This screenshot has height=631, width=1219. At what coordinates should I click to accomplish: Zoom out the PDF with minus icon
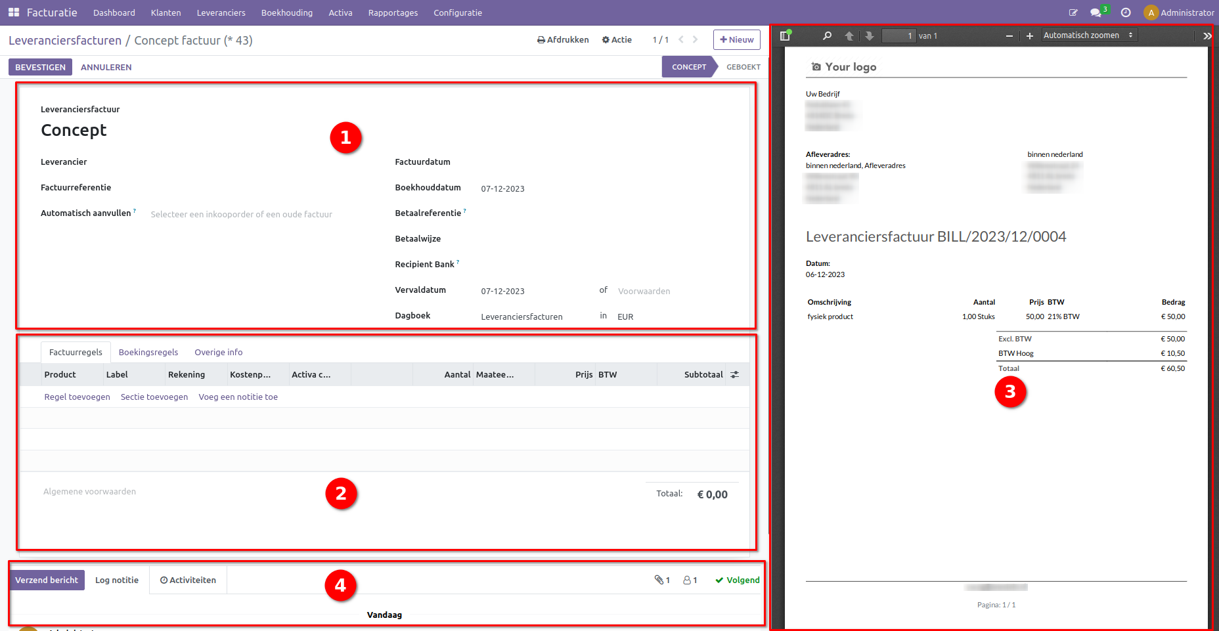pos(1009,36)
